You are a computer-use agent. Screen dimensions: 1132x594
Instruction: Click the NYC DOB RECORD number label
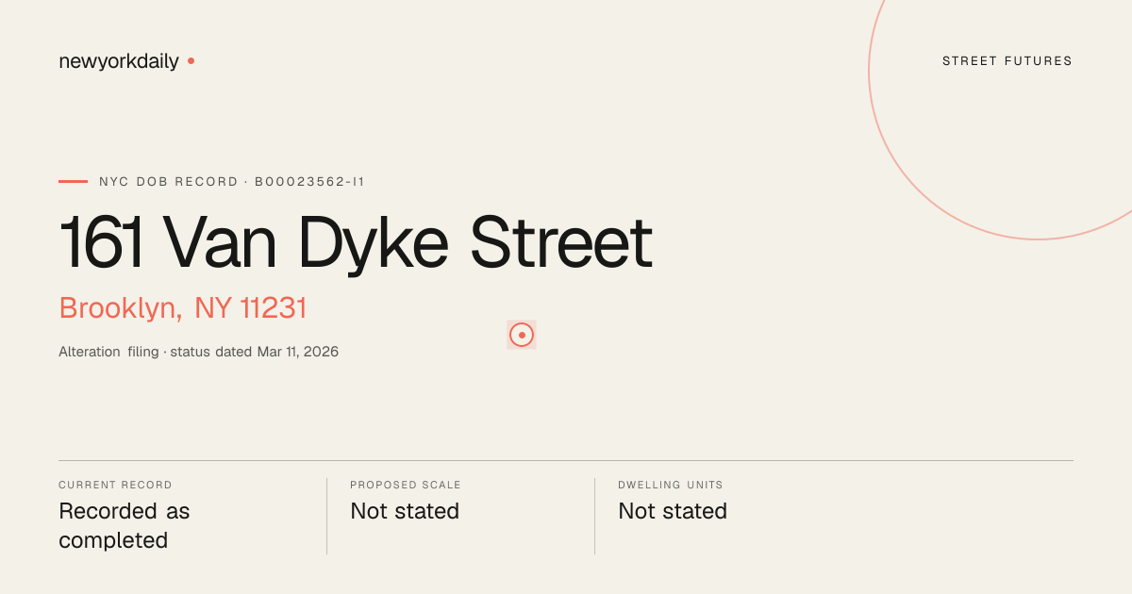click(232, 181)
